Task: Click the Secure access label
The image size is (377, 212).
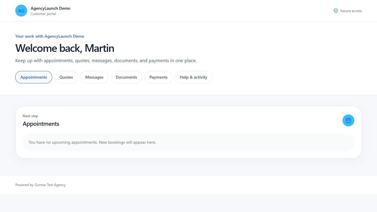Action: point(351,11)
